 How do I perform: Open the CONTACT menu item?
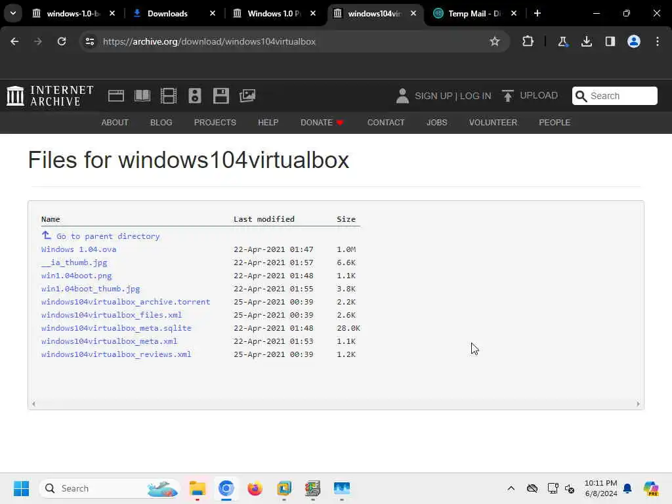[386, 123]
